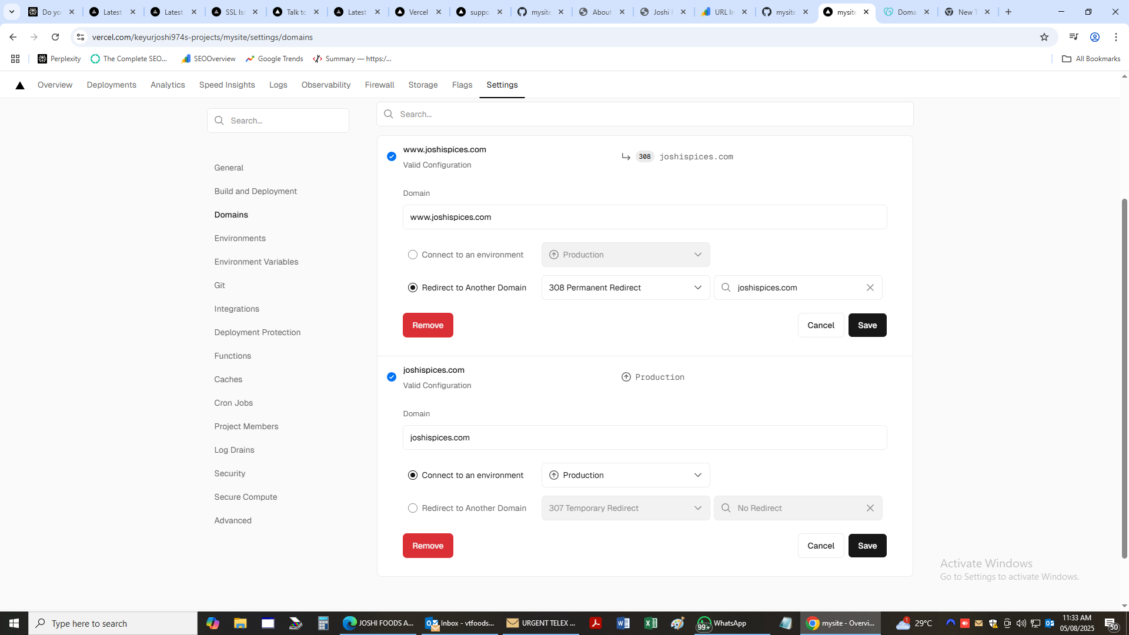The height and width of the screenshot is (635, 1129).
Task: Click the blue checkmark icon next to www.joshispices.com
Action: 392,156
